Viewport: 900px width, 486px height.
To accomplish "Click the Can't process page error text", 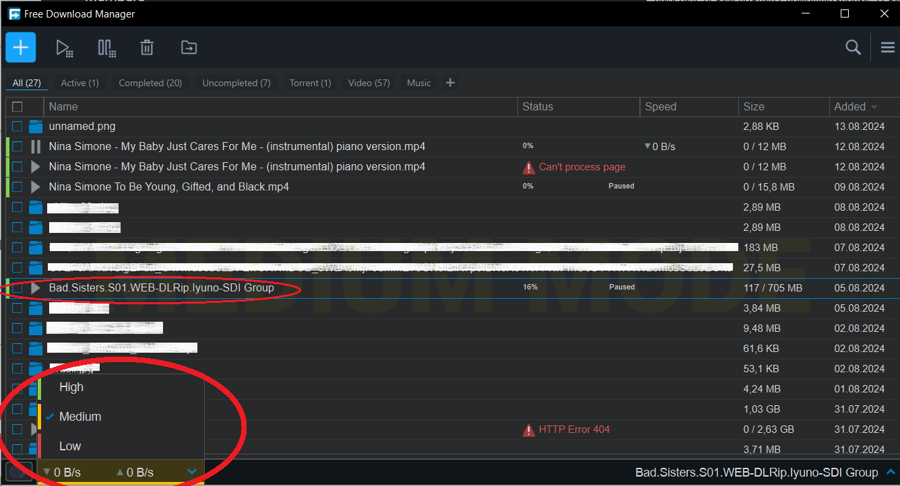I will (x=582, y=167).
